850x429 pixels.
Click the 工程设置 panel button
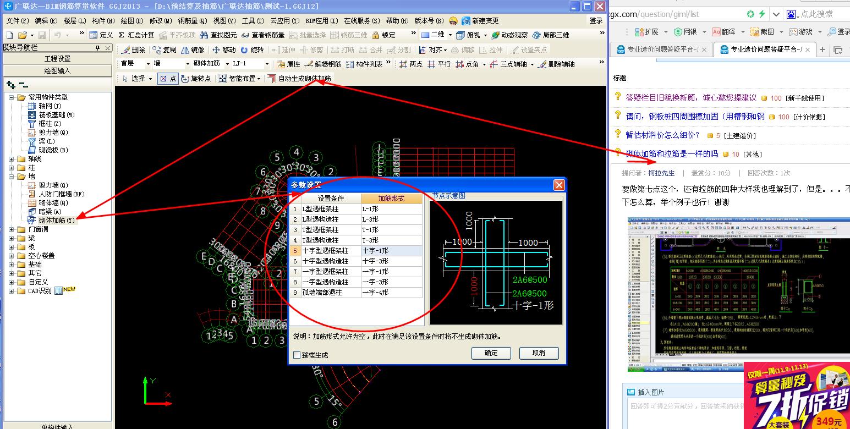(x=58, y=59)
